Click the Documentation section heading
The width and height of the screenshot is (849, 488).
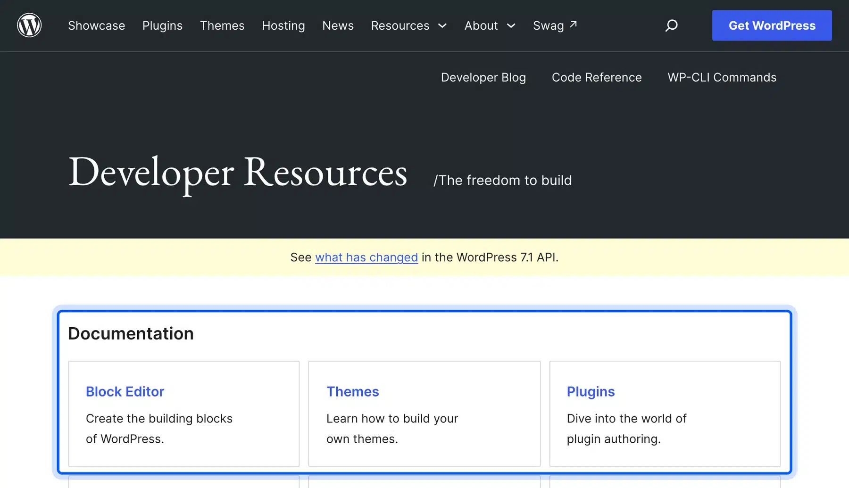131,333
